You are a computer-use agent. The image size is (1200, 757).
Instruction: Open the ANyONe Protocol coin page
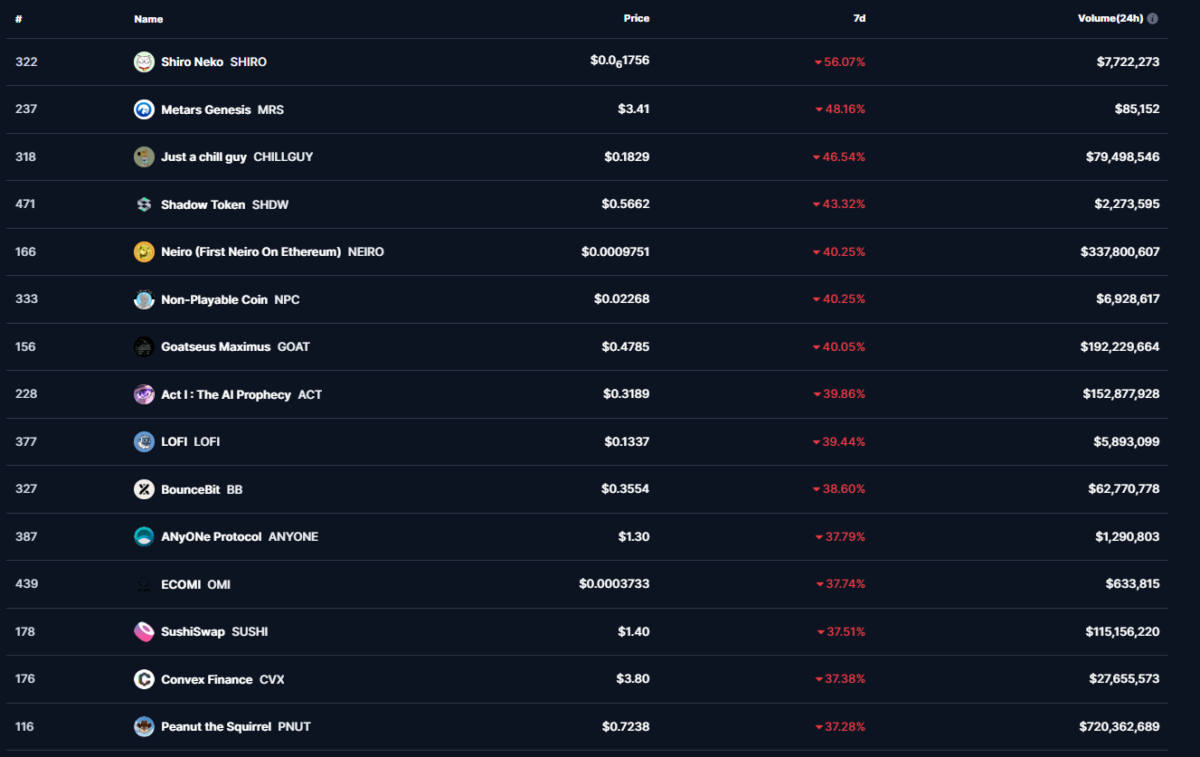point(239,536)
